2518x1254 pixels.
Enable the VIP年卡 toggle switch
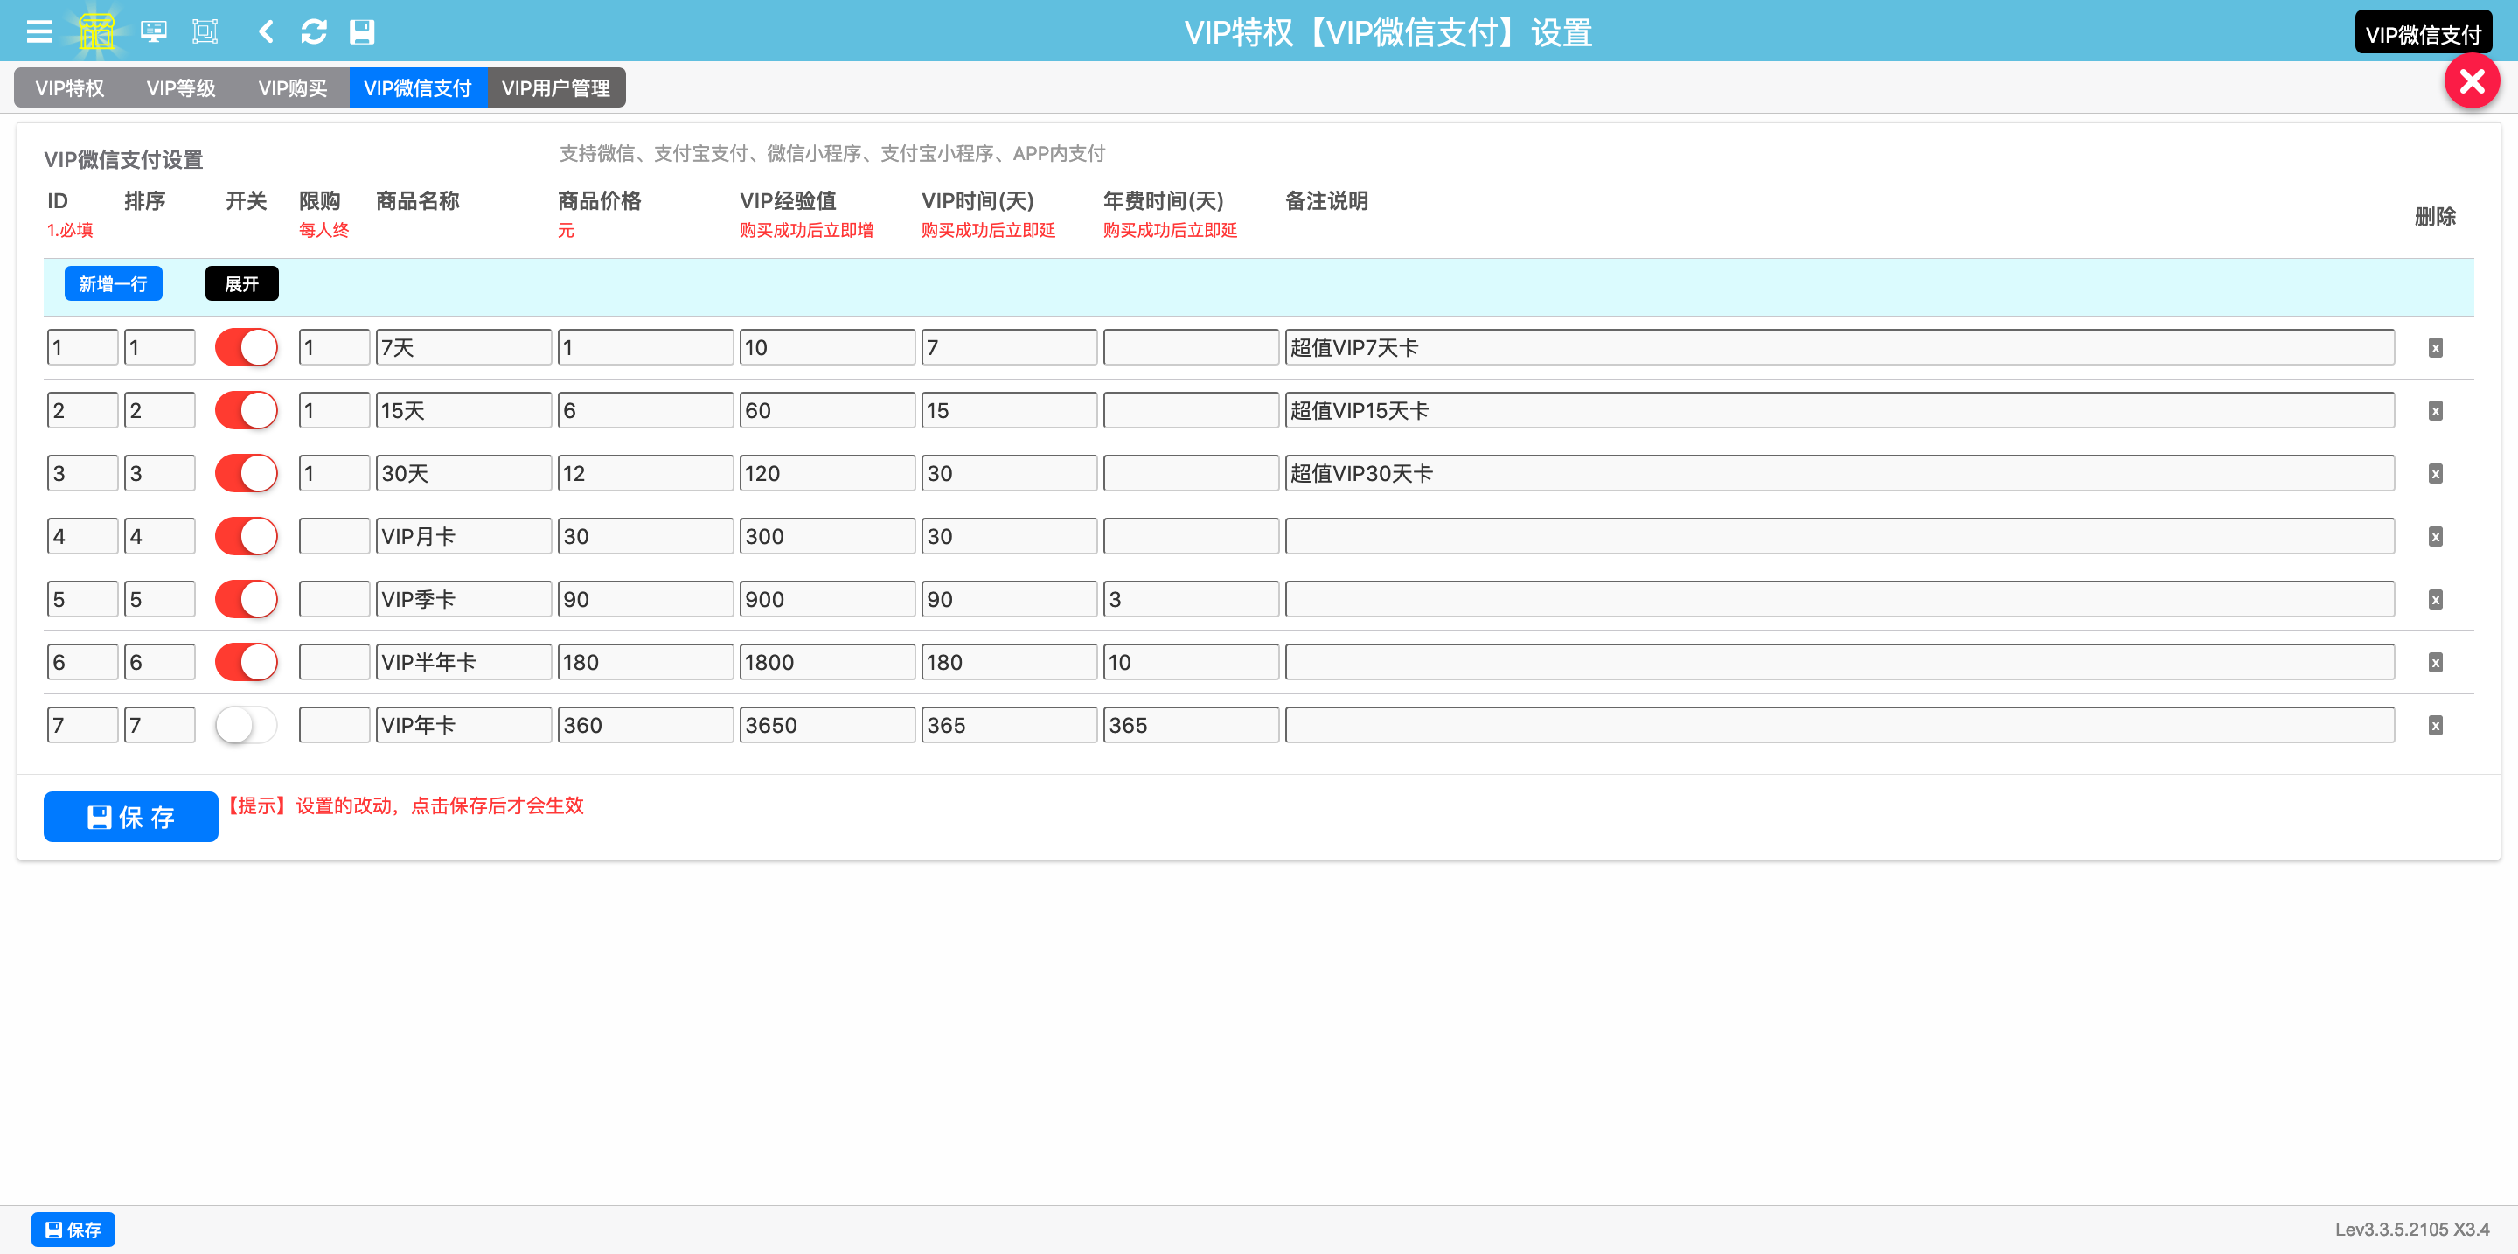tap(247, 725)
